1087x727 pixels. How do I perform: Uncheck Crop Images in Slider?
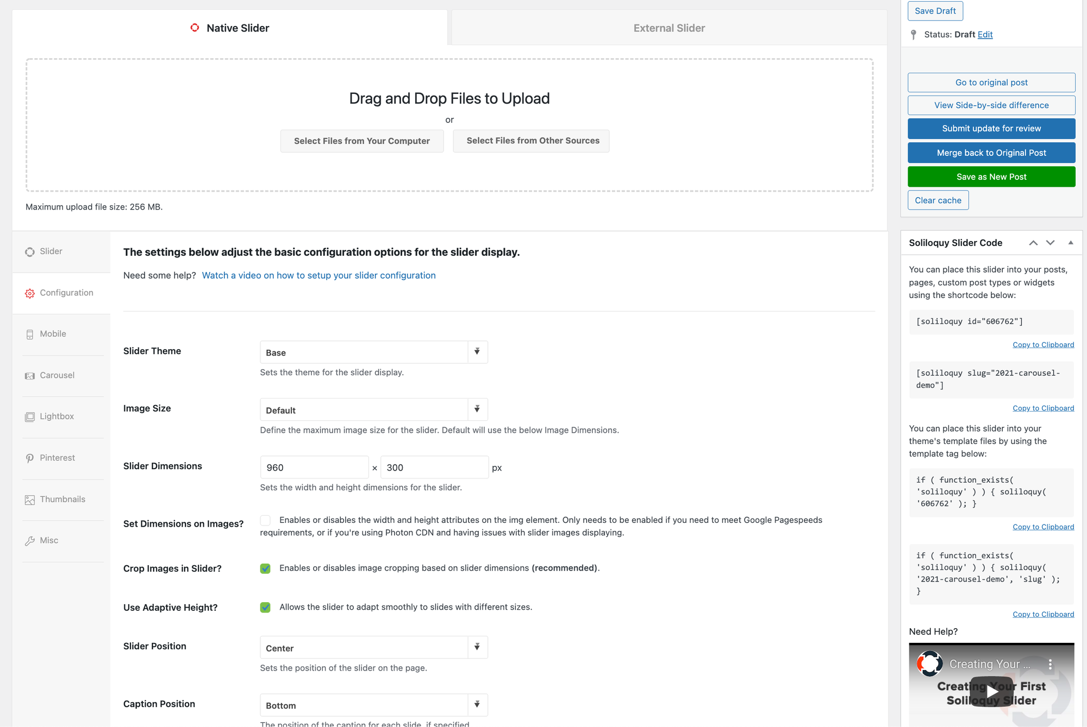pyautogui.click(x=265, y=568)
